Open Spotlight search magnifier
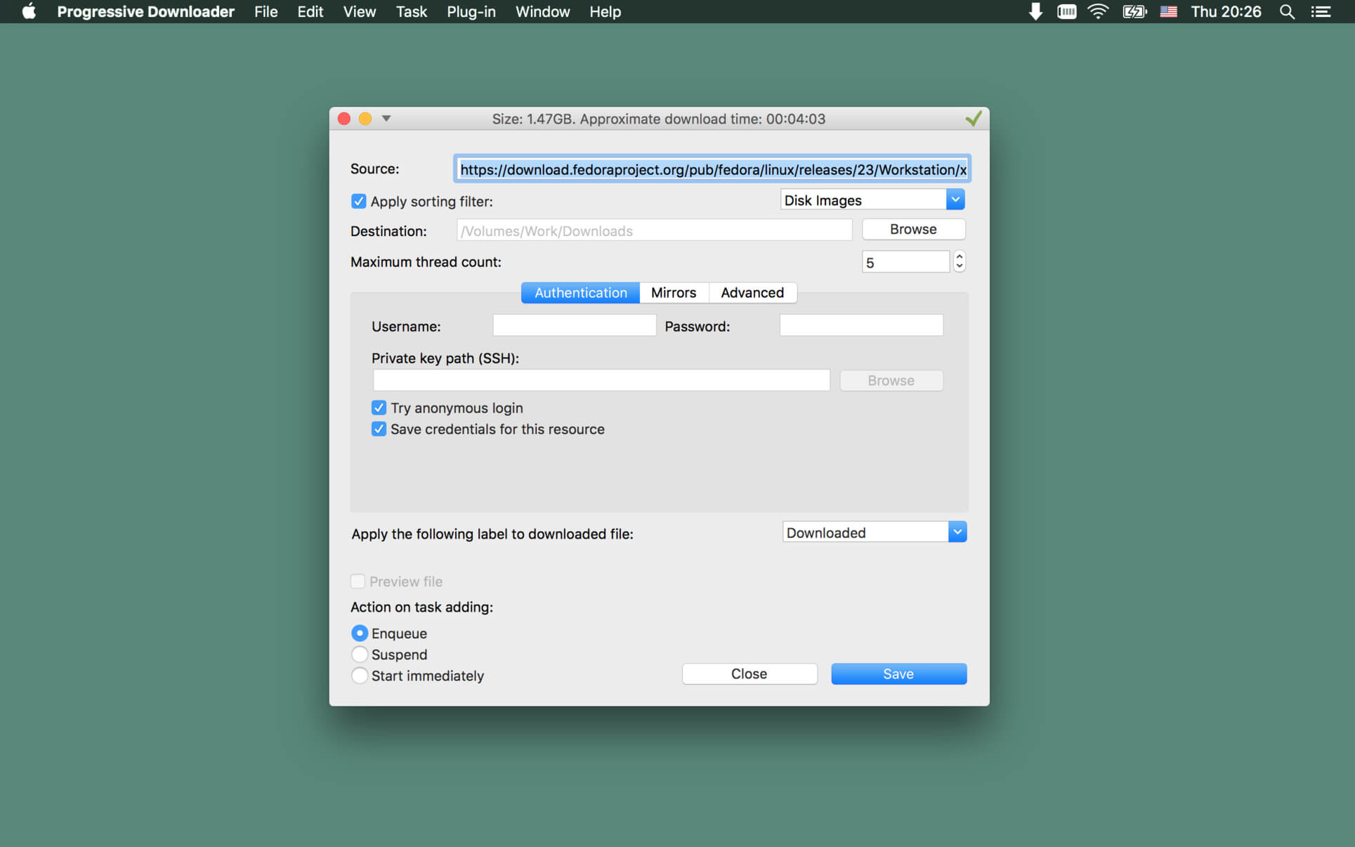 pyautogui.click(x=1287, y=11)
